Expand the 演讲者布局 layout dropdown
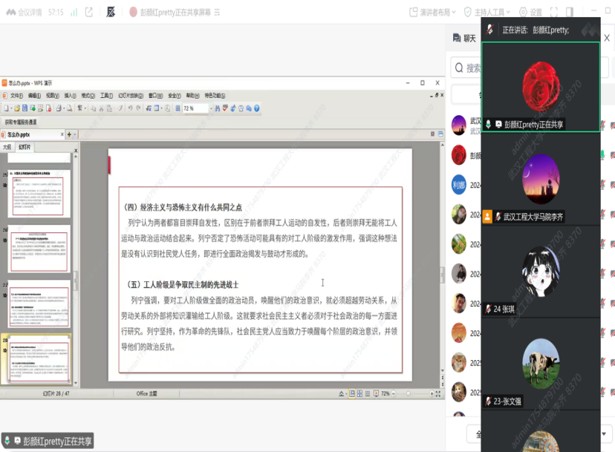 coord(434,12)
